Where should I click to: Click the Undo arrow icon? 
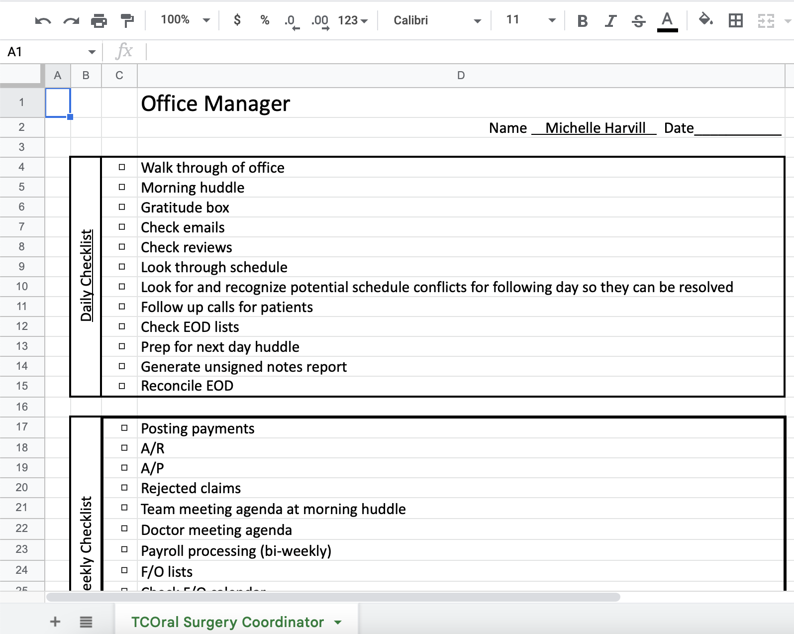(x=43, y=21)
